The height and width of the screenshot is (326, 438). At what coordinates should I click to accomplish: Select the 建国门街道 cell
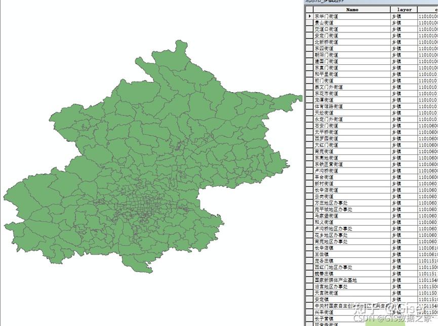click(352, 61)
